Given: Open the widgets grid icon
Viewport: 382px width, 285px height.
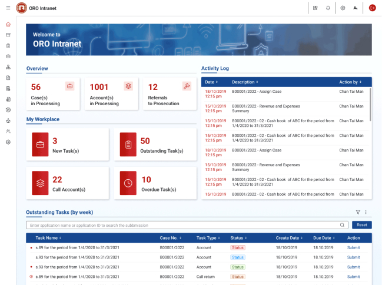Looking at the screenshot, I should tap(315, 8).
